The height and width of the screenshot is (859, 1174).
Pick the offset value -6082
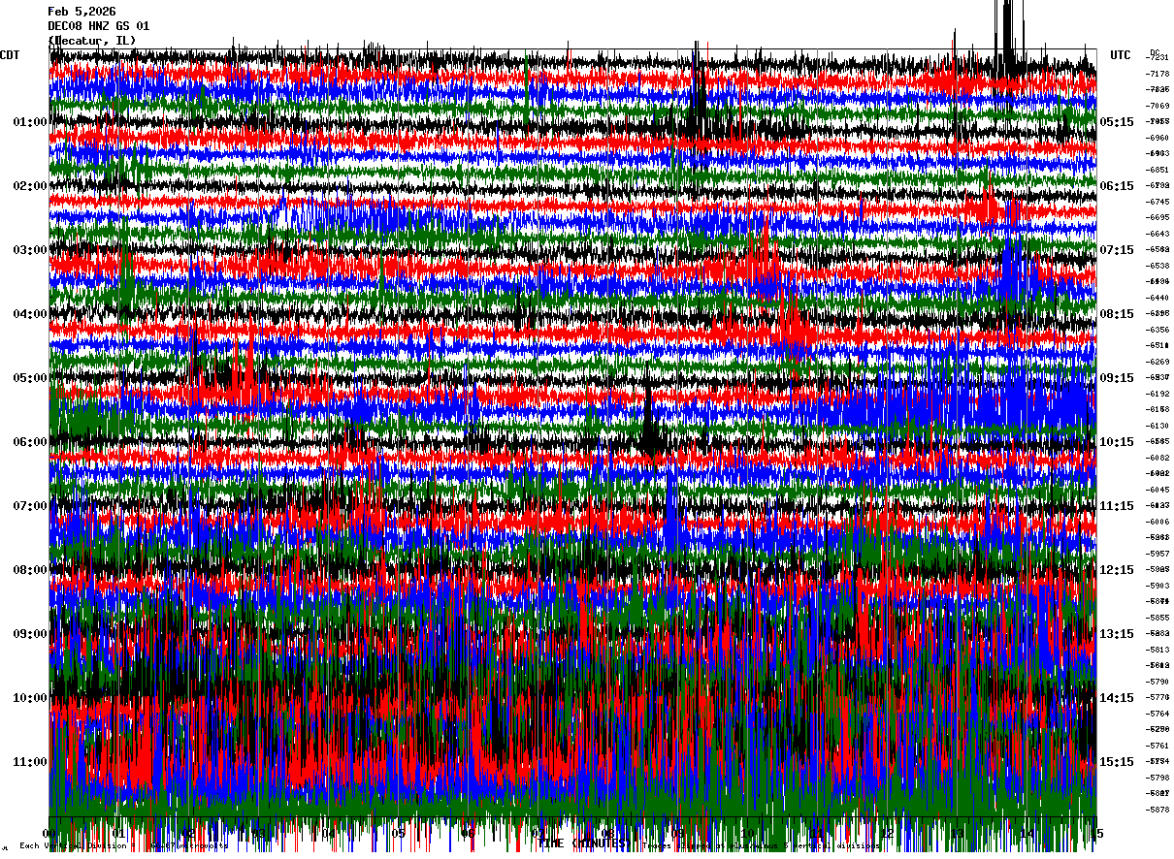[x=1158, y=458]
